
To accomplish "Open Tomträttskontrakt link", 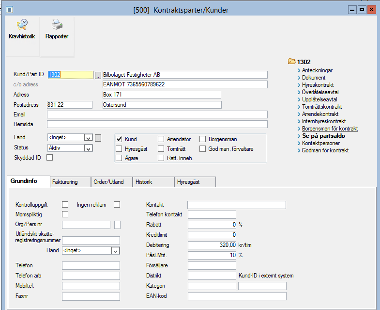I will click(x=322, y=107).
